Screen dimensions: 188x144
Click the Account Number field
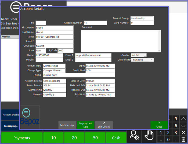95,23
